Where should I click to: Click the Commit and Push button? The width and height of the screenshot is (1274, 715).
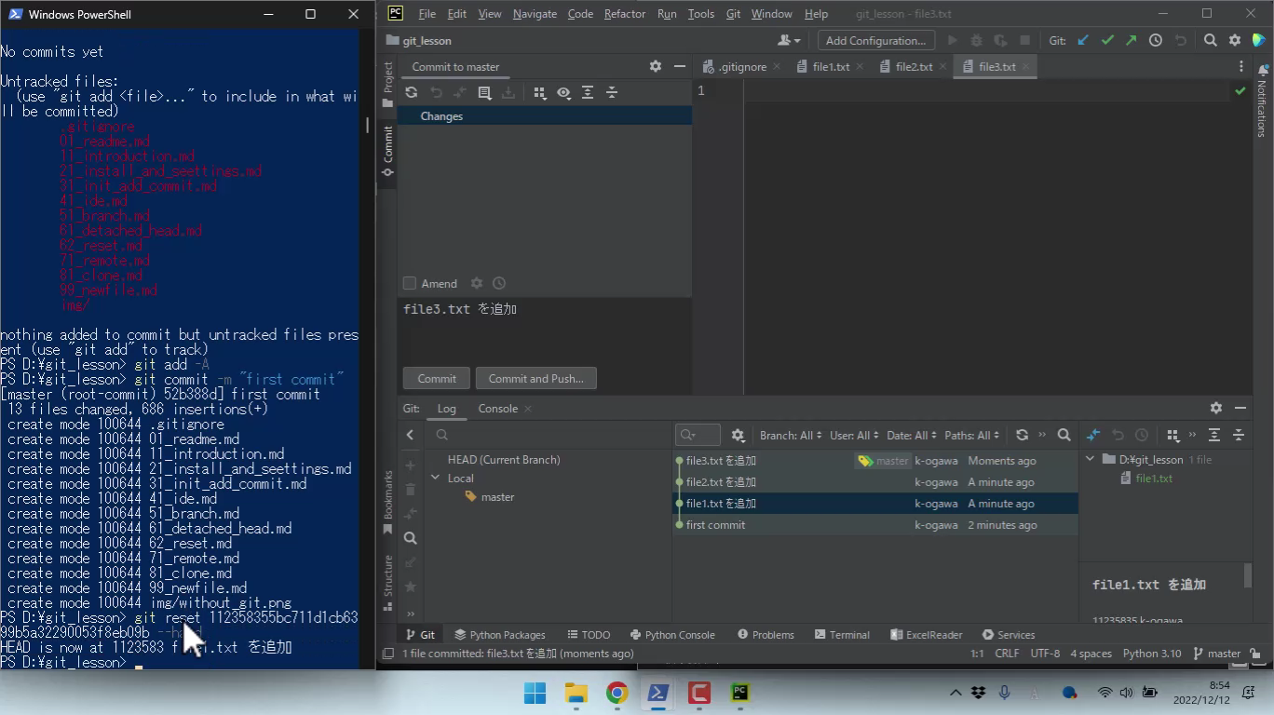535,378
